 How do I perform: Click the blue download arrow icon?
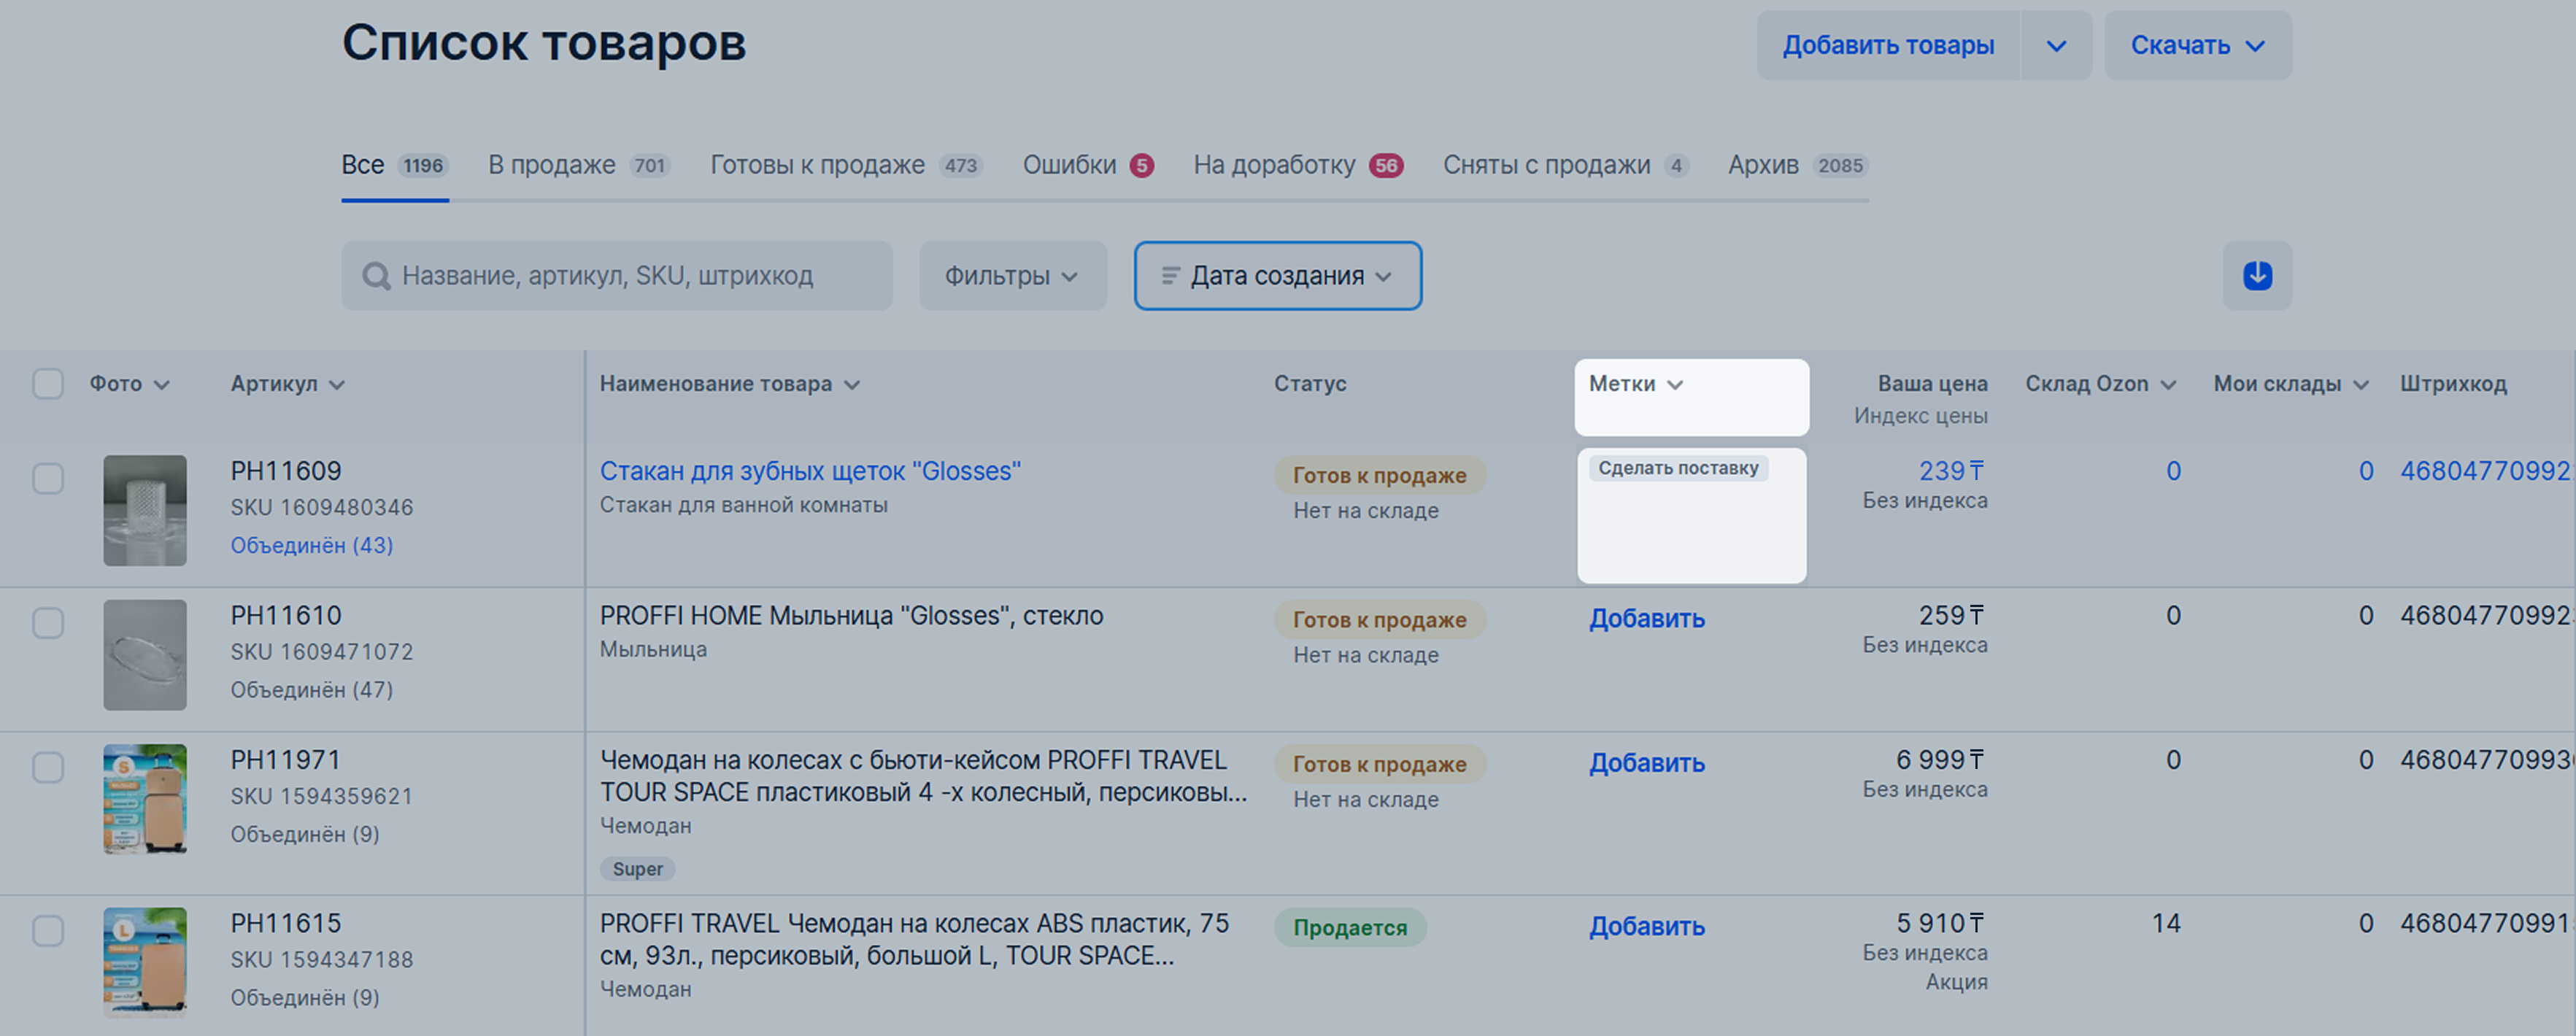coord(2257,275)
